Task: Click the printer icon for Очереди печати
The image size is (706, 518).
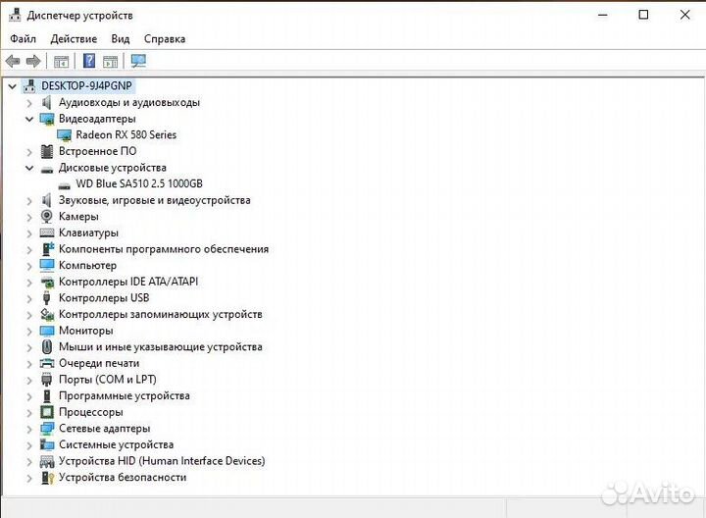Action: (x=47, y=363)
